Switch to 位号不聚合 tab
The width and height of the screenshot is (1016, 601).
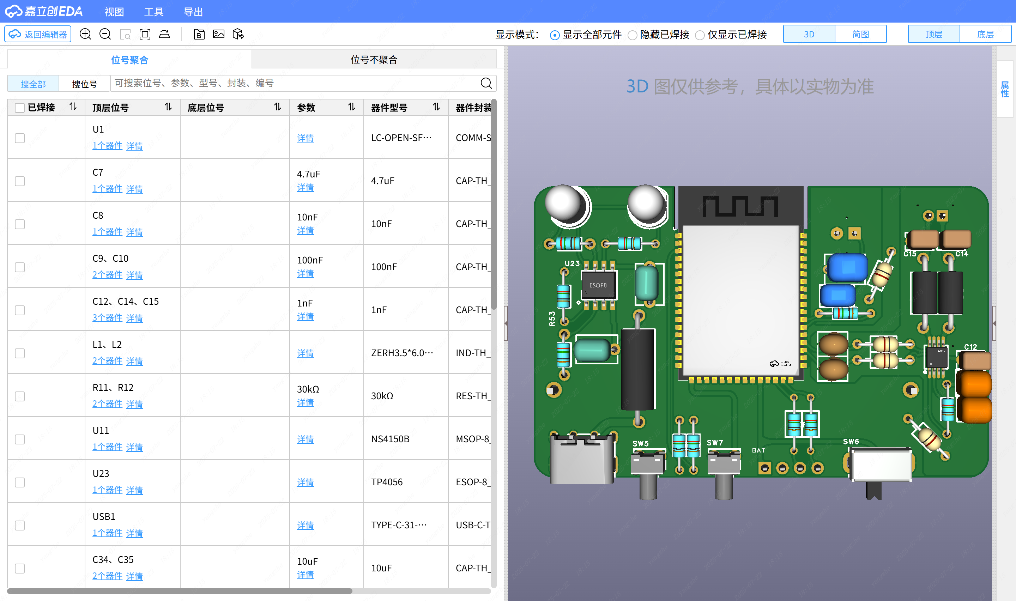pos(374,60)
